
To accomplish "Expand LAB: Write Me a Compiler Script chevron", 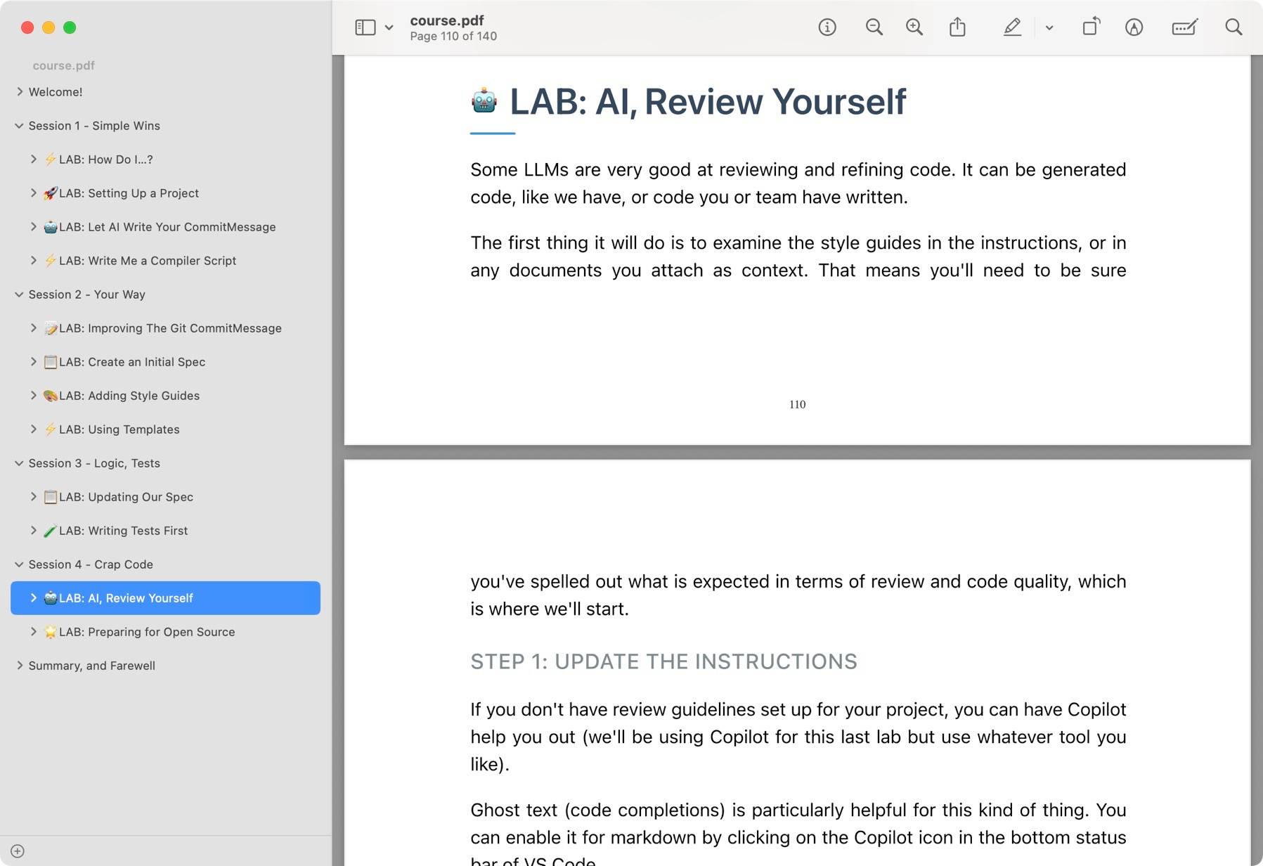I will click(x=33, y=260).
